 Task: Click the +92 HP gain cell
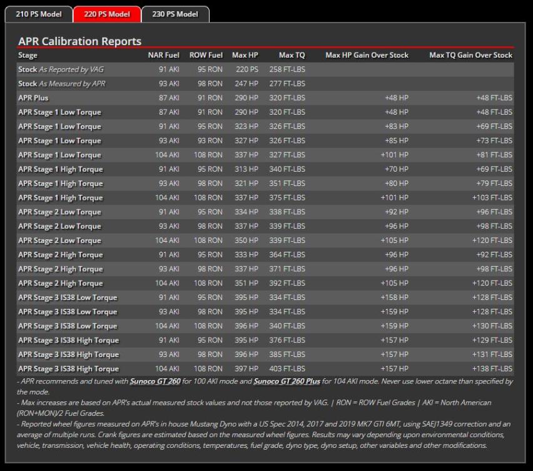pos(397,212)
